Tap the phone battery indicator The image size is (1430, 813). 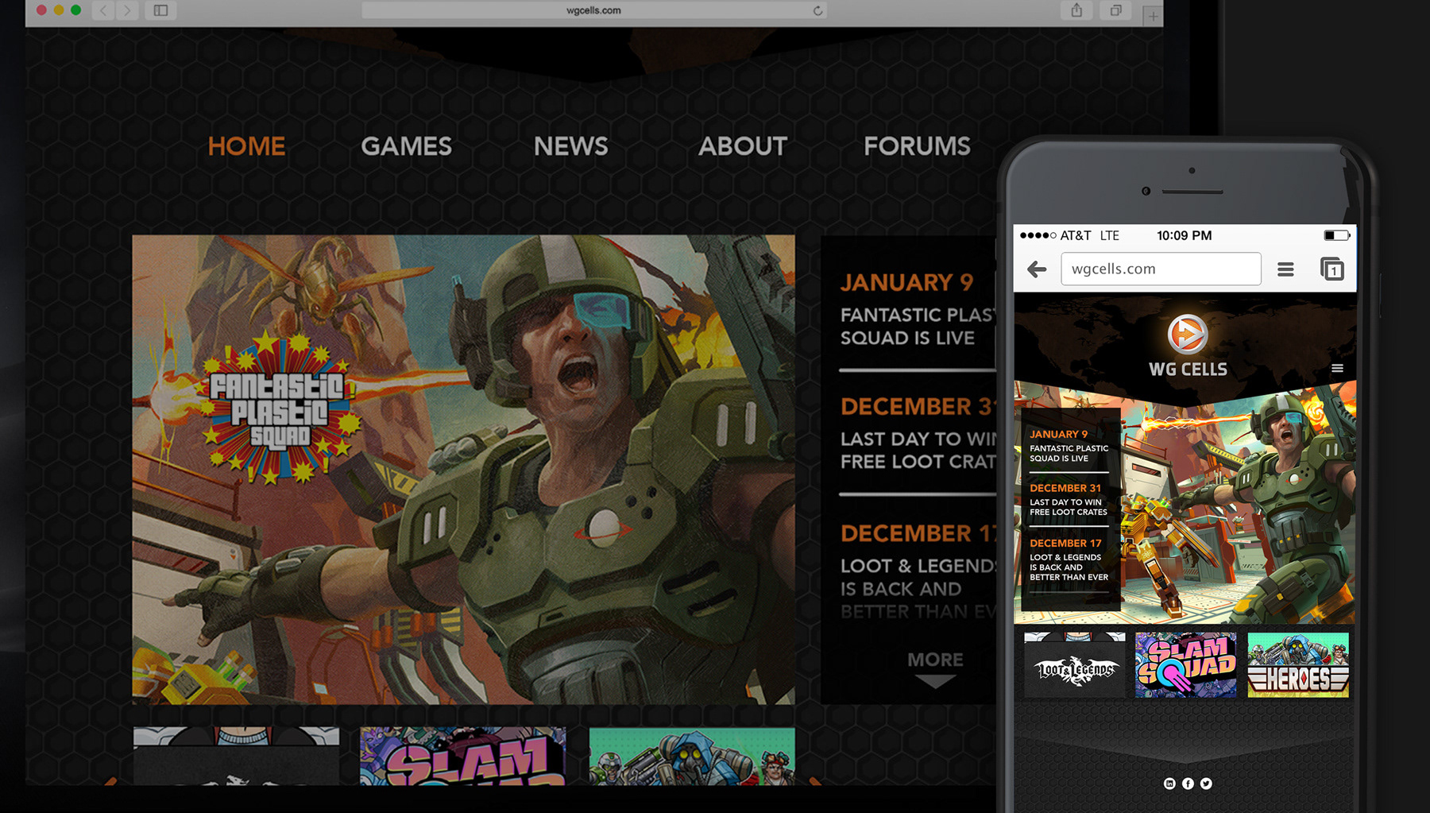pos(1337,235)
